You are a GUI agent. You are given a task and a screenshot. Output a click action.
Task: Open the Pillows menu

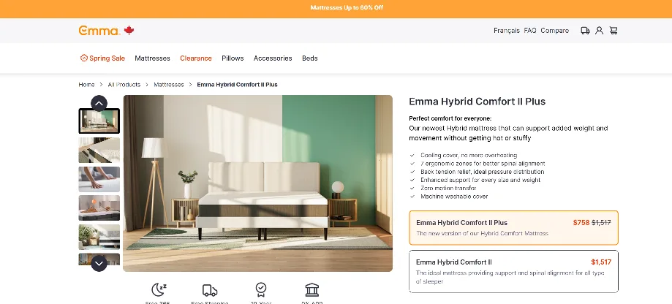[x=233, y=58]
